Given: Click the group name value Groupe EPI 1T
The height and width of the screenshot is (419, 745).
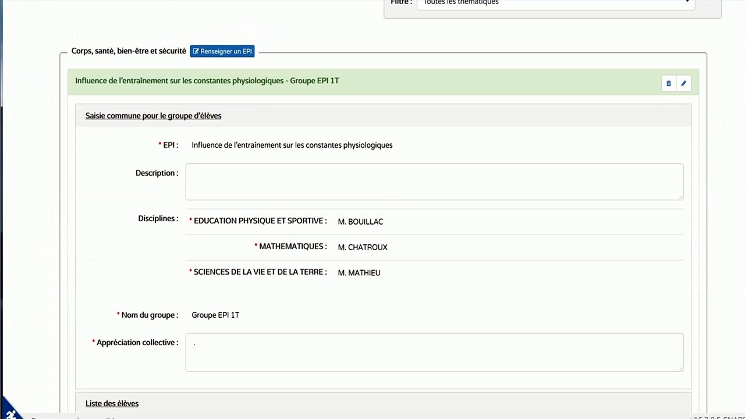Looking at the screenshot, I should [215, 315].
